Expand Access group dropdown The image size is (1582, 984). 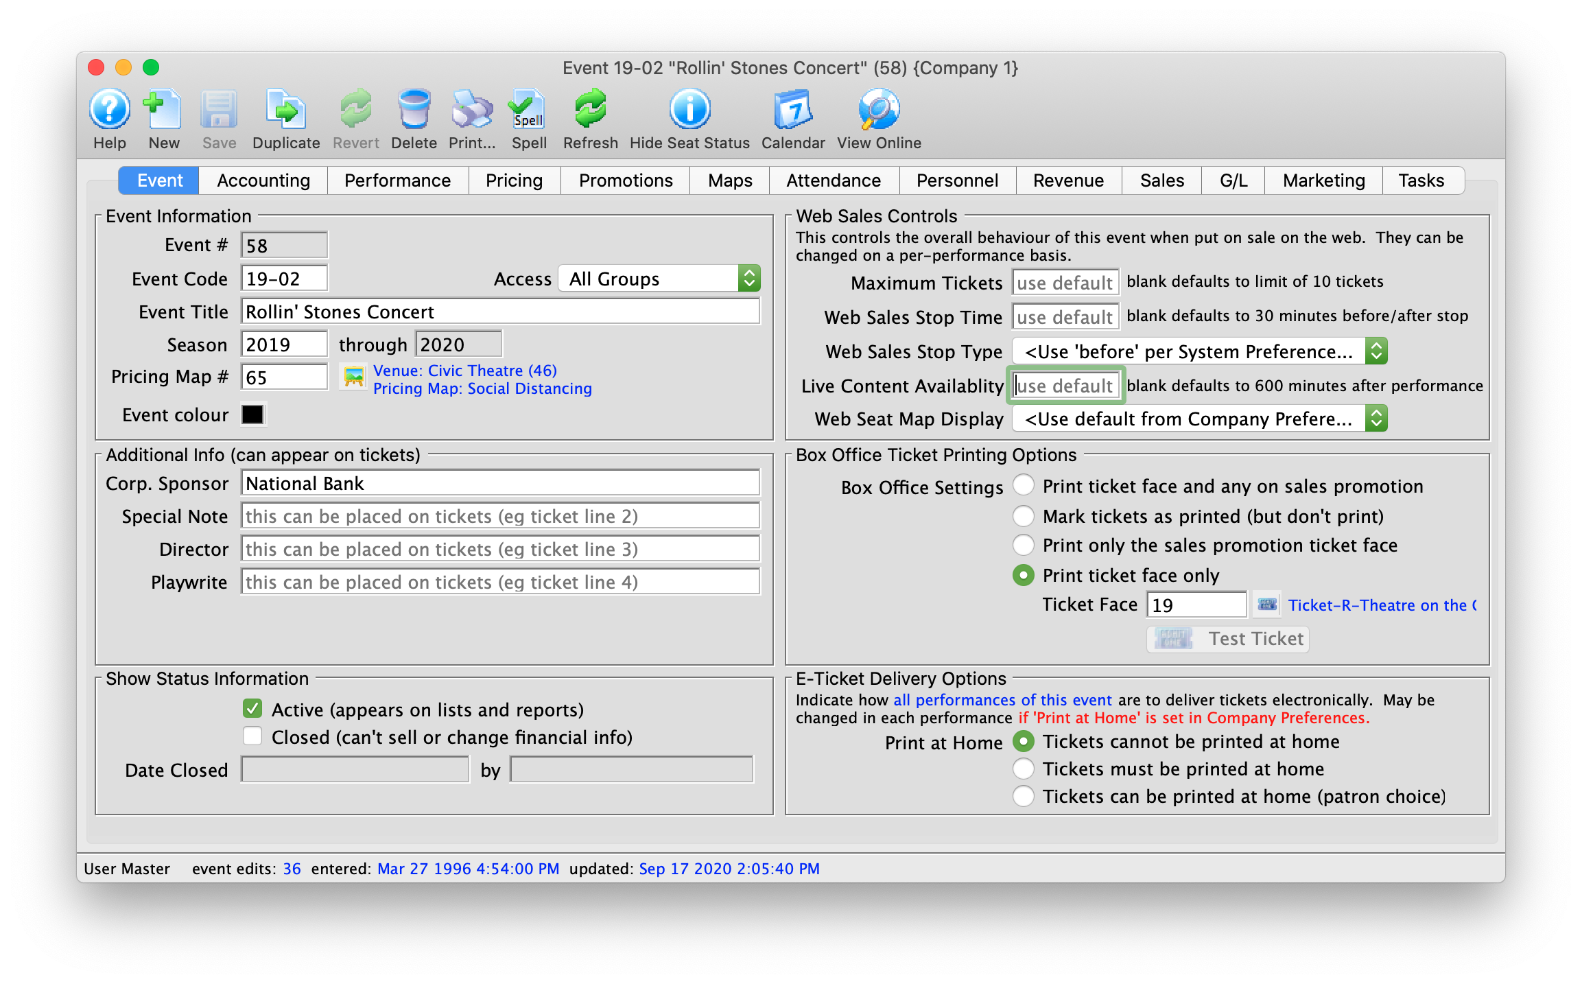[x=747, y=278]
